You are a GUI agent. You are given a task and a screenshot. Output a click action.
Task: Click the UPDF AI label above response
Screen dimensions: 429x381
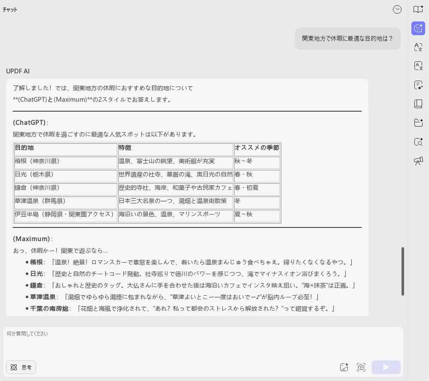click(x=18, y=71)
